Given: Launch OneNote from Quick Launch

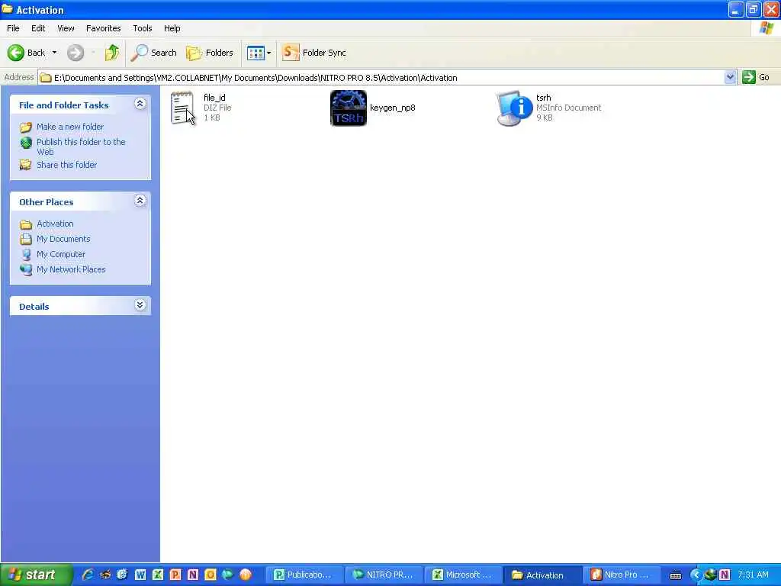Looking at the screenshot, I should point(193,575).
